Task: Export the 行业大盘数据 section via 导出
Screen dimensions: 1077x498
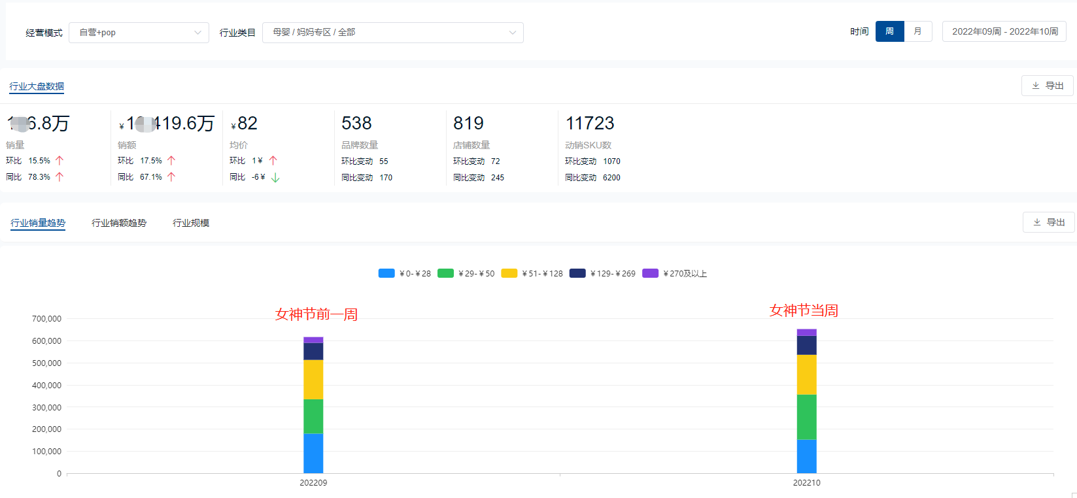Action: coord(1048,86)
